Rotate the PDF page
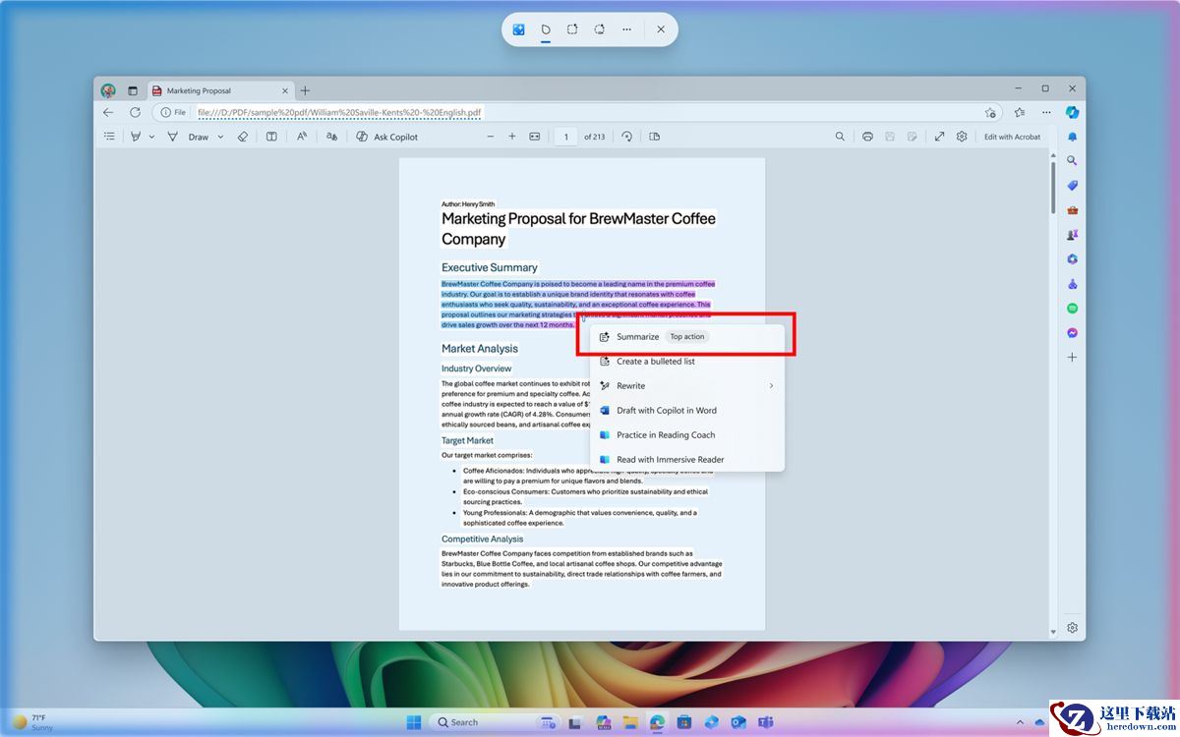The height and width of the screenshot is (737, 1180). point(627,137)
